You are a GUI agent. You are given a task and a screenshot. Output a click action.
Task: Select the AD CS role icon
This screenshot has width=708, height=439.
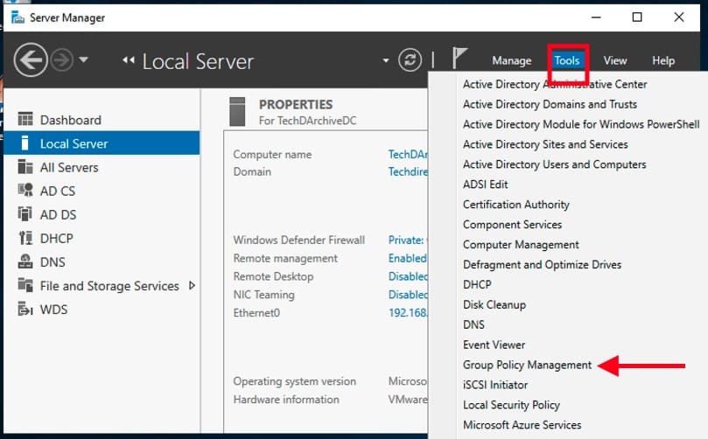click(x=25, y=191)
